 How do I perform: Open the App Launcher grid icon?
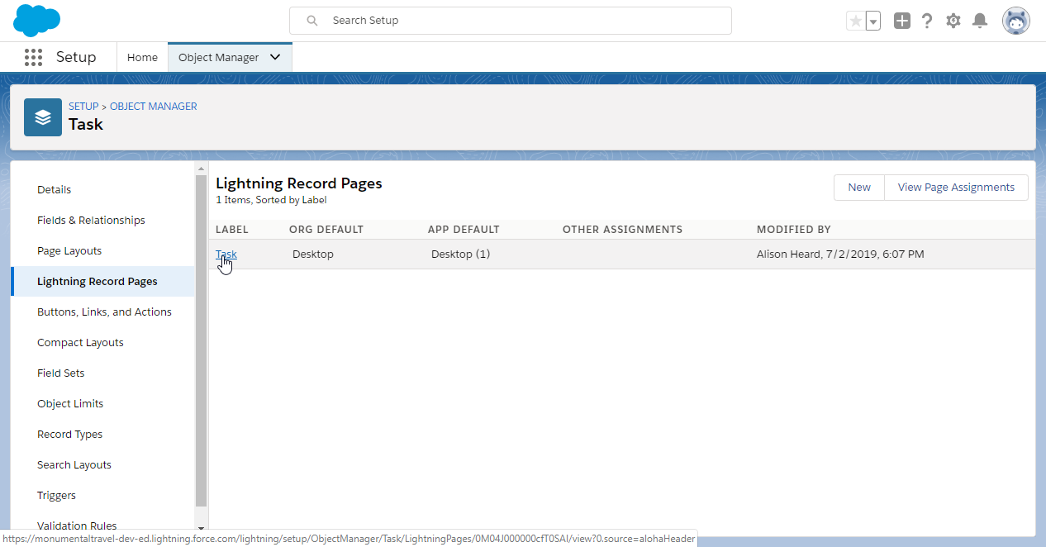33,57
